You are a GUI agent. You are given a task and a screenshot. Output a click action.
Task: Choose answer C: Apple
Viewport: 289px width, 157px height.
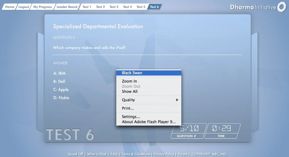[61, 90]
